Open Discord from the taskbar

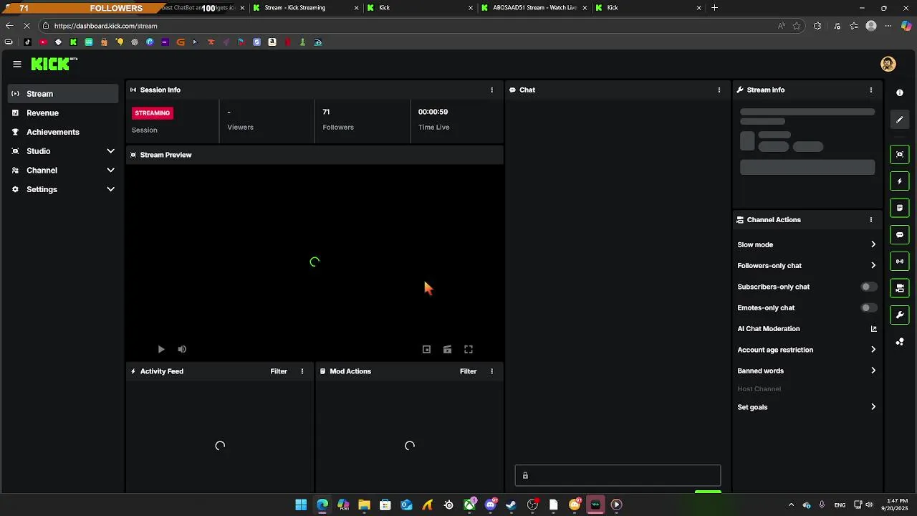click(490, 505)
